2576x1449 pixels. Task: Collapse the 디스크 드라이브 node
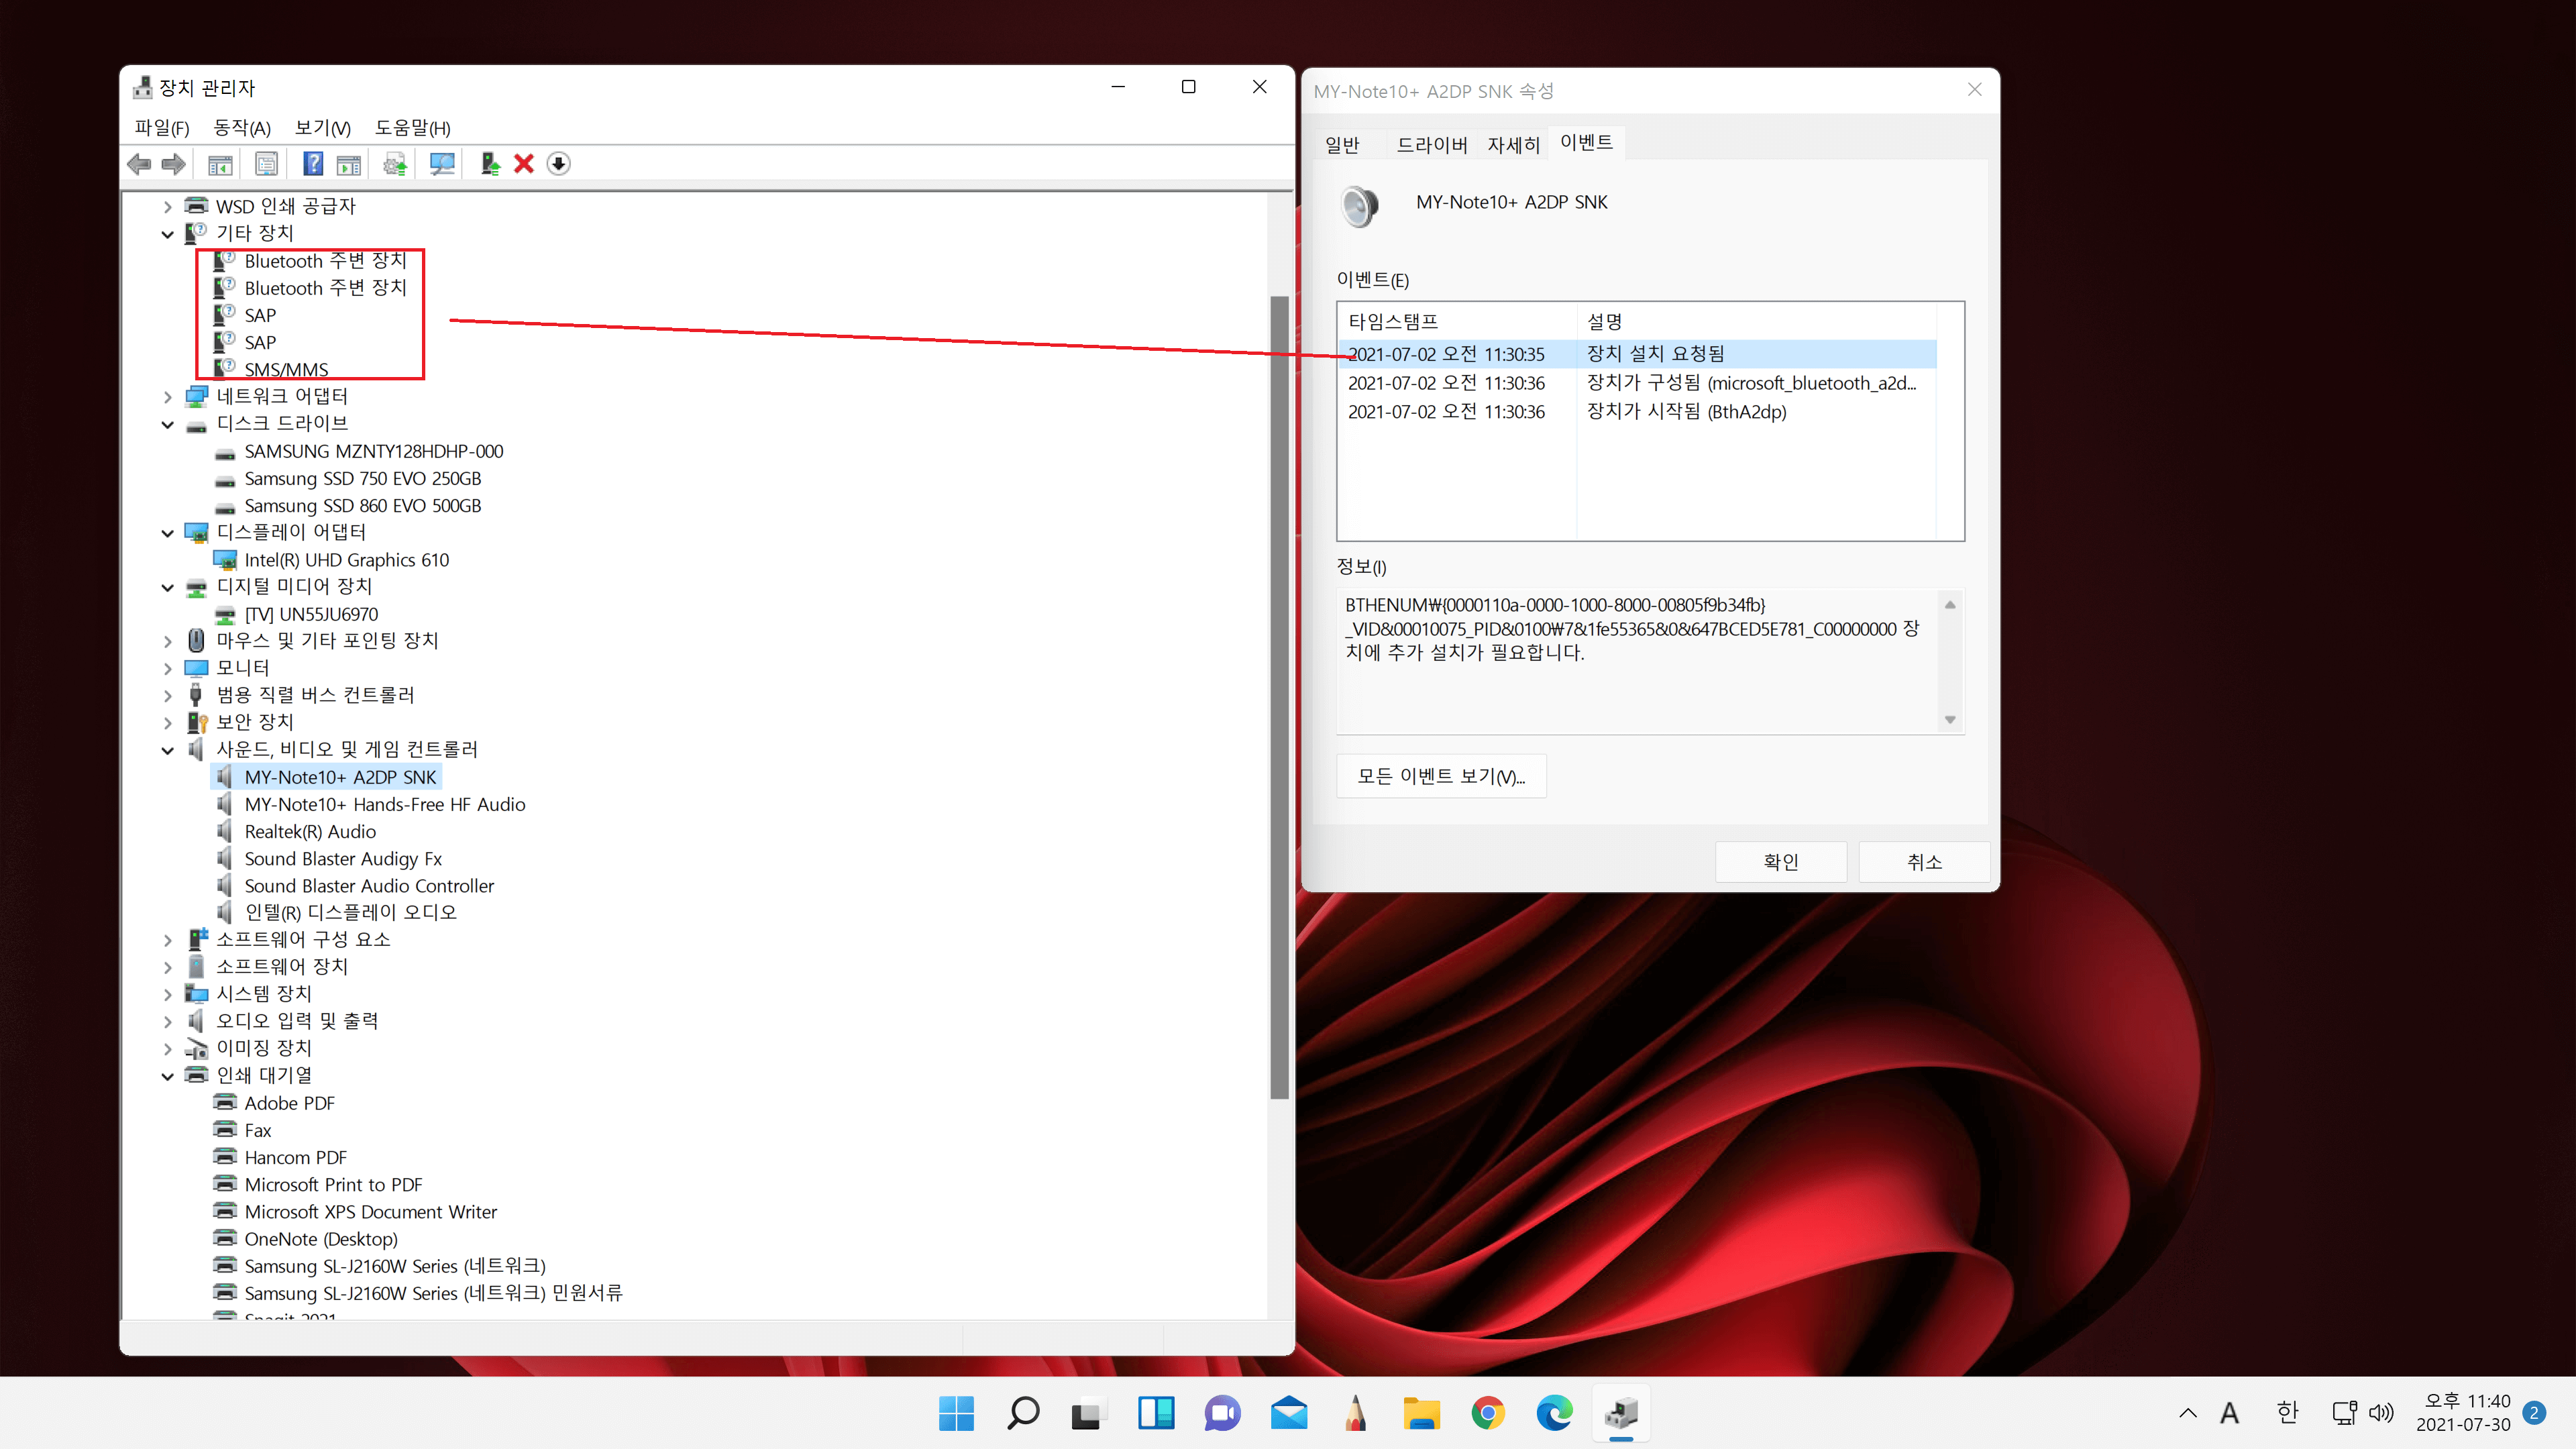[167, 424]
